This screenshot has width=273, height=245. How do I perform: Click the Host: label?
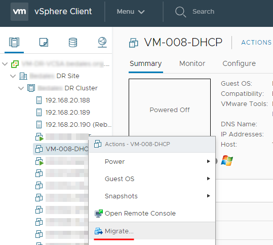229,145
